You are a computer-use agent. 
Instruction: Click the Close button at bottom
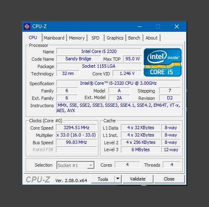tap(169, 179)
